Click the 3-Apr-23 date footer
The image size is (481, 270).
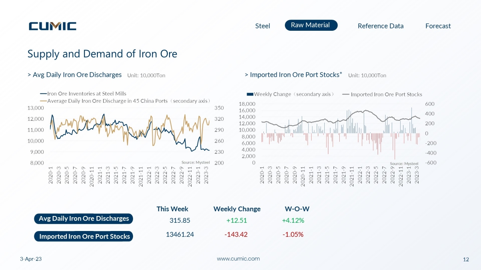[31, 259]
